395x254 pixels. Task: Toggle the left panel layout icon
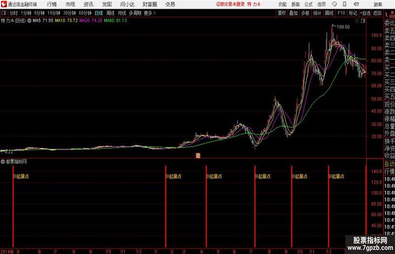(4, 13)
